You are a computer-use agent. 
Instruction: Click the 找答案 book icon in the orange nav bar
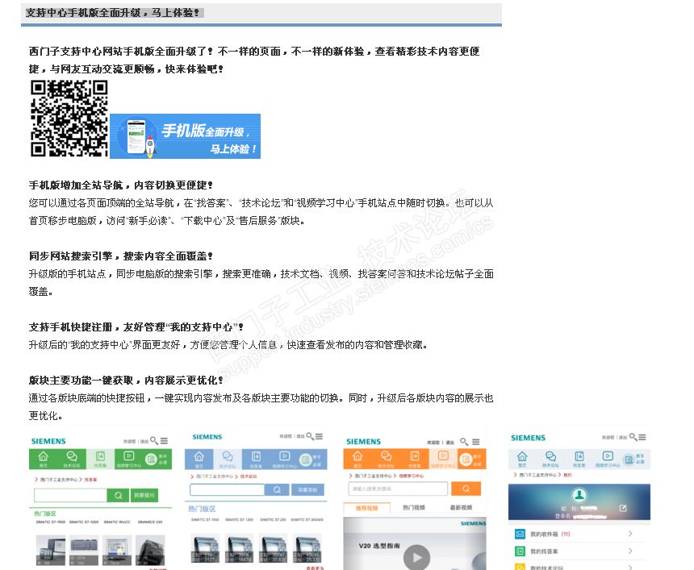coord(415,456)
